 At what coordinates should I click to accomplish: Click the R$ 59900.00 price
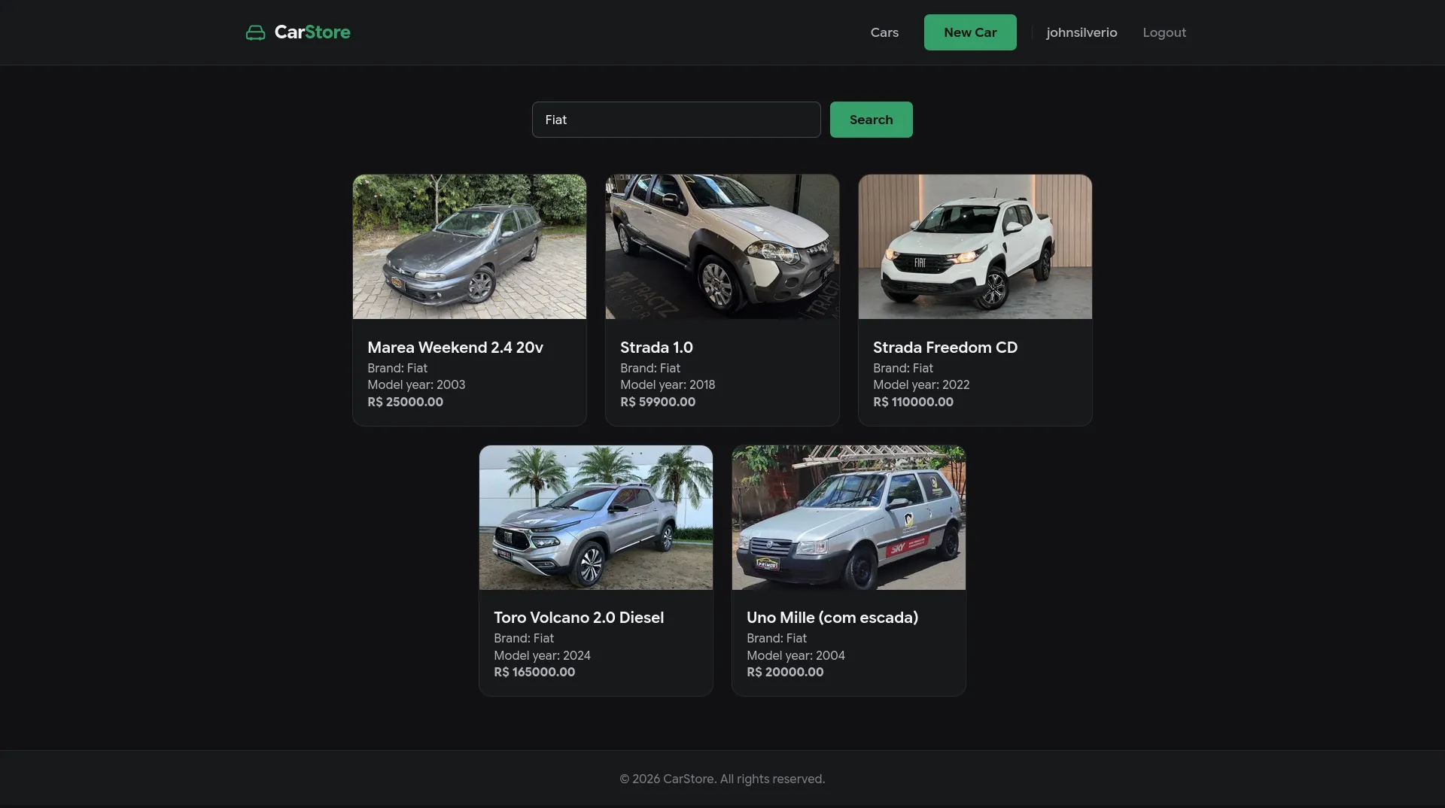[x=658, y=402]
